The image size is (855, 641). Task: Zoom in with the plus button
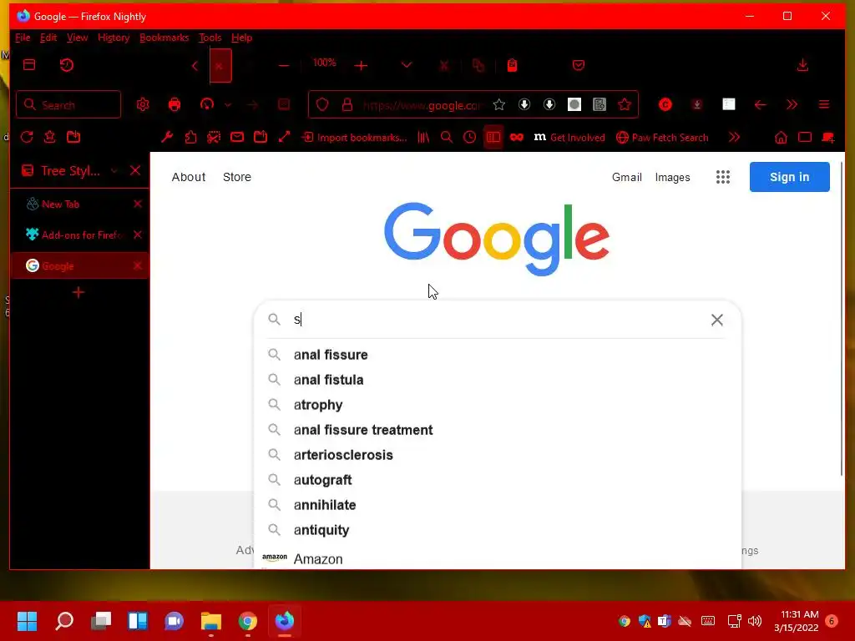(361, 66)
